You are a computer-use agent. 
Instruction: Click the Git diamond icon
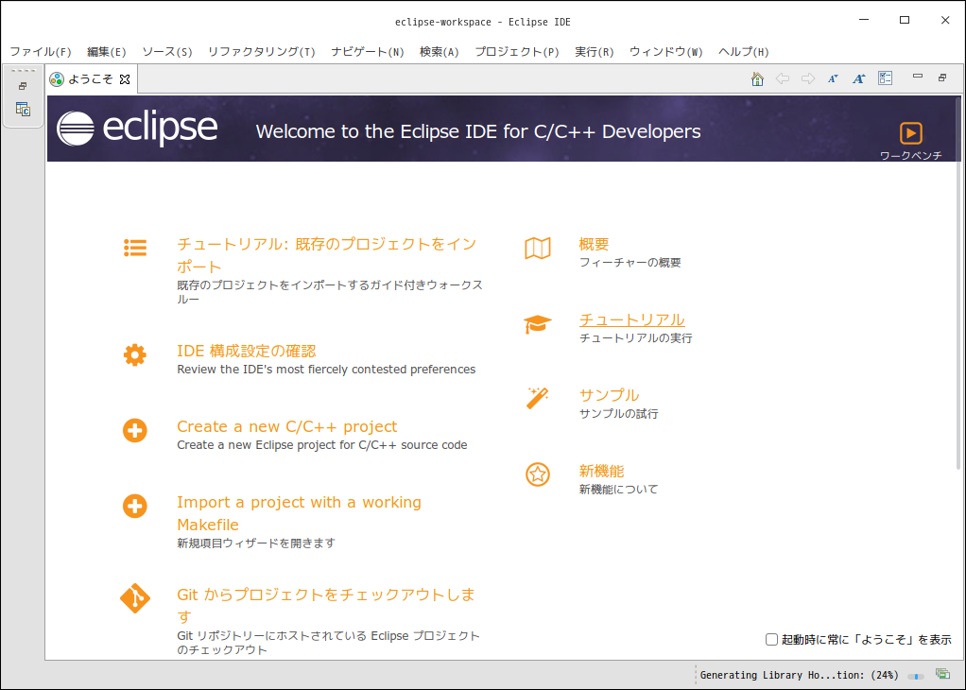135,598
